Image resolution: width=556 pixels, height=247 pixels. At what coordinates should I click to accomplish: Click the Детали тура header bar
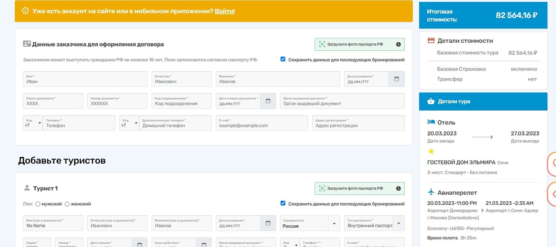coord(483,101)
